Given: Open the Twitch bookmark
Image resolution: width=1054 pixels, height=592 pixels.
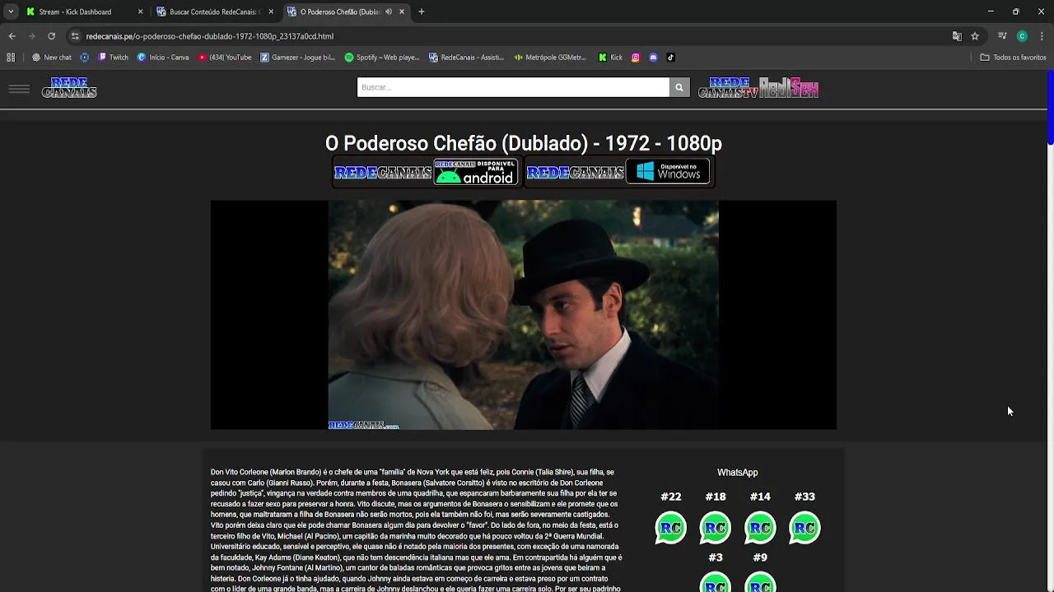Looking at the screenshot, I should (113, 58).
